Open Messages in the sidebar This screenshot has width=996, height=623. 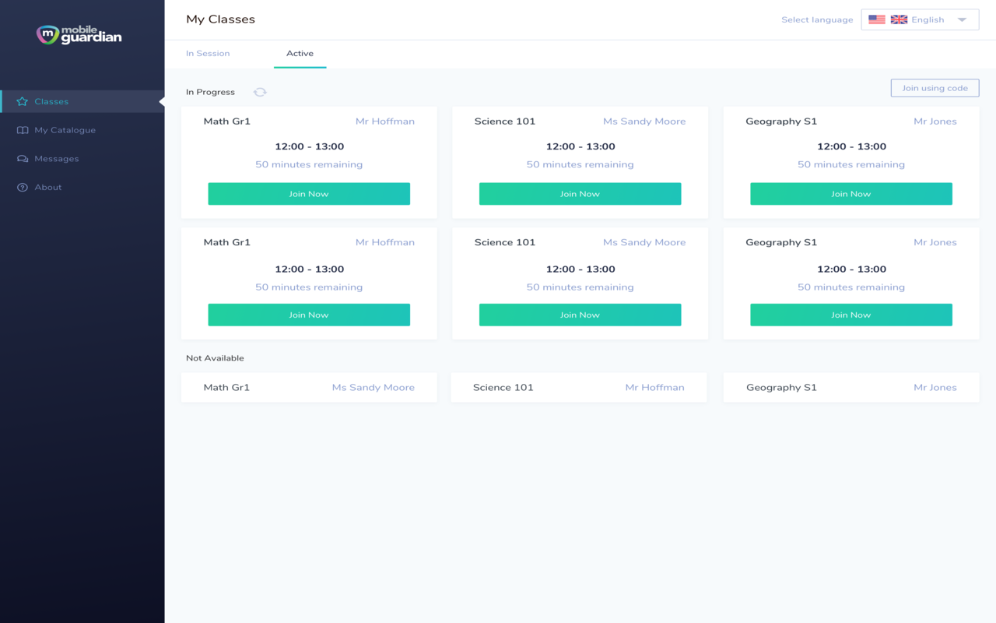(56, 159)
